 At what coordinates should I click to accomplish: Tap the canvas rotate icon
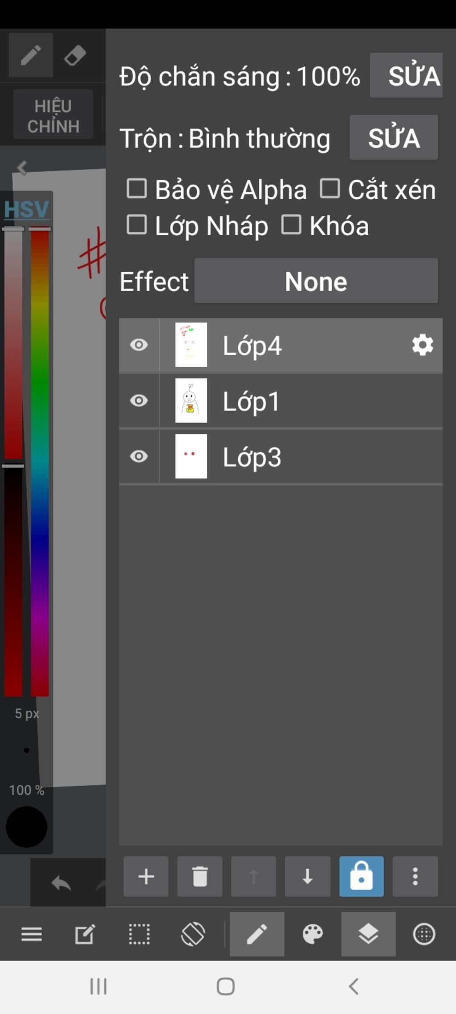193,934
